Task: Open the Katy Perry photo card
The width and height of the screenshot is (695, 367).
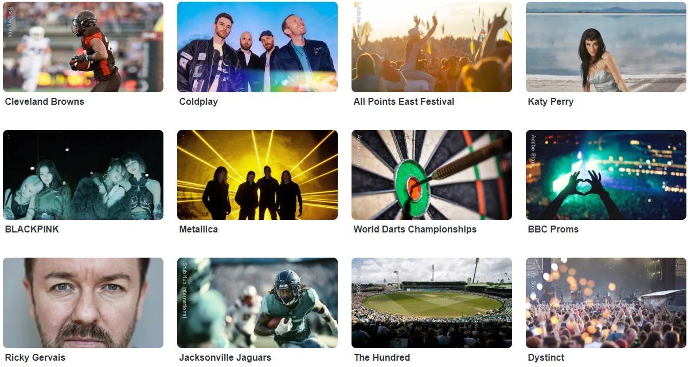Action: click(606, 47)
